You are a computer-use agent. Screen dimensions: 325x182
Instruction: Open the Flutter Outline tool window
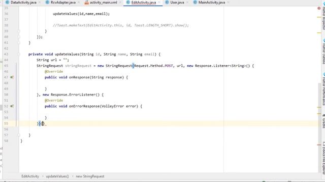click(x=323, y=52)
